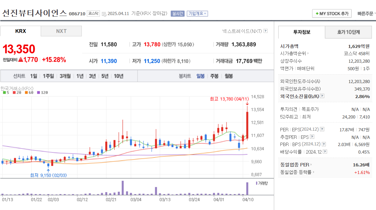Image resolution: width=376 pixels, height=210 pixels.
Task: Switch to the NXT tab
Action: pyautogui.click(x=61, y=31)
